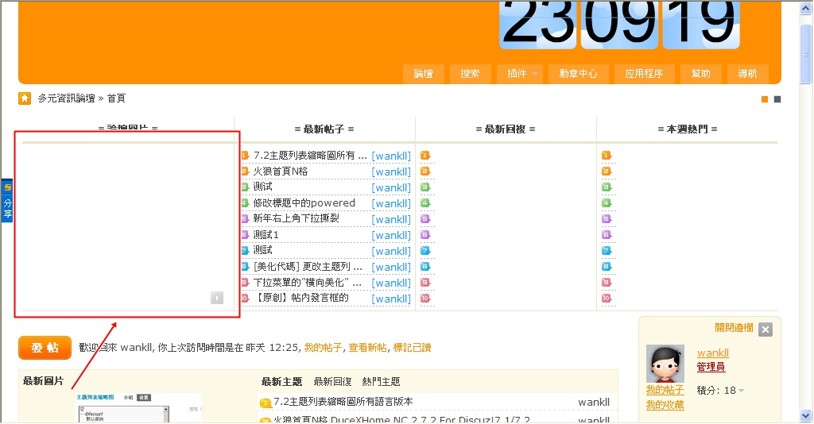Select the gray style color square
814x424 pixels.
777,99
